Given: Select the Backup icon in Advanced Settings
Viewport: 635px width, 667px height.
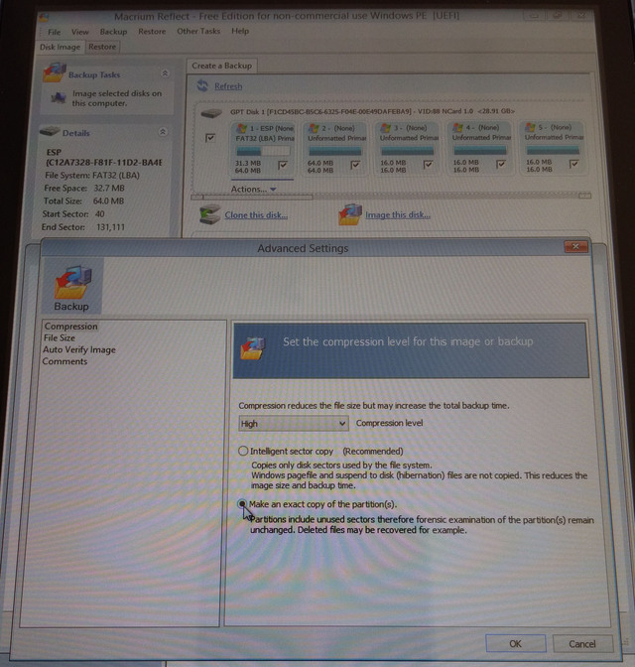Looking at the screenshot, I should (x=72, y=286).
